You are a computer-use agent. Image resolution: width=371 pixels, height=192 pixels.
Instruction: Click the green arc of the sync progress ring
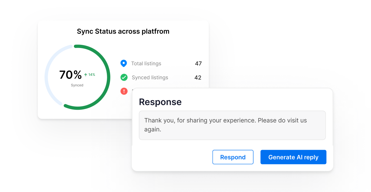[109, 77]
